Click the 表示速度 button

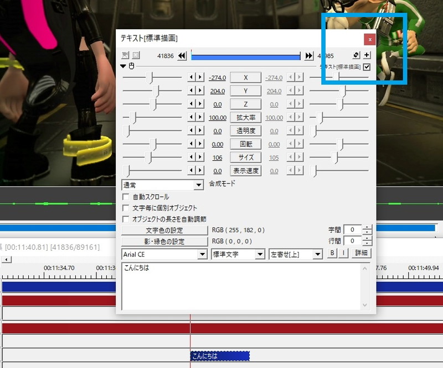245,170
